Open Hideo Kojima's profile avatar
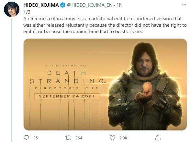 (x=12, y=9)
